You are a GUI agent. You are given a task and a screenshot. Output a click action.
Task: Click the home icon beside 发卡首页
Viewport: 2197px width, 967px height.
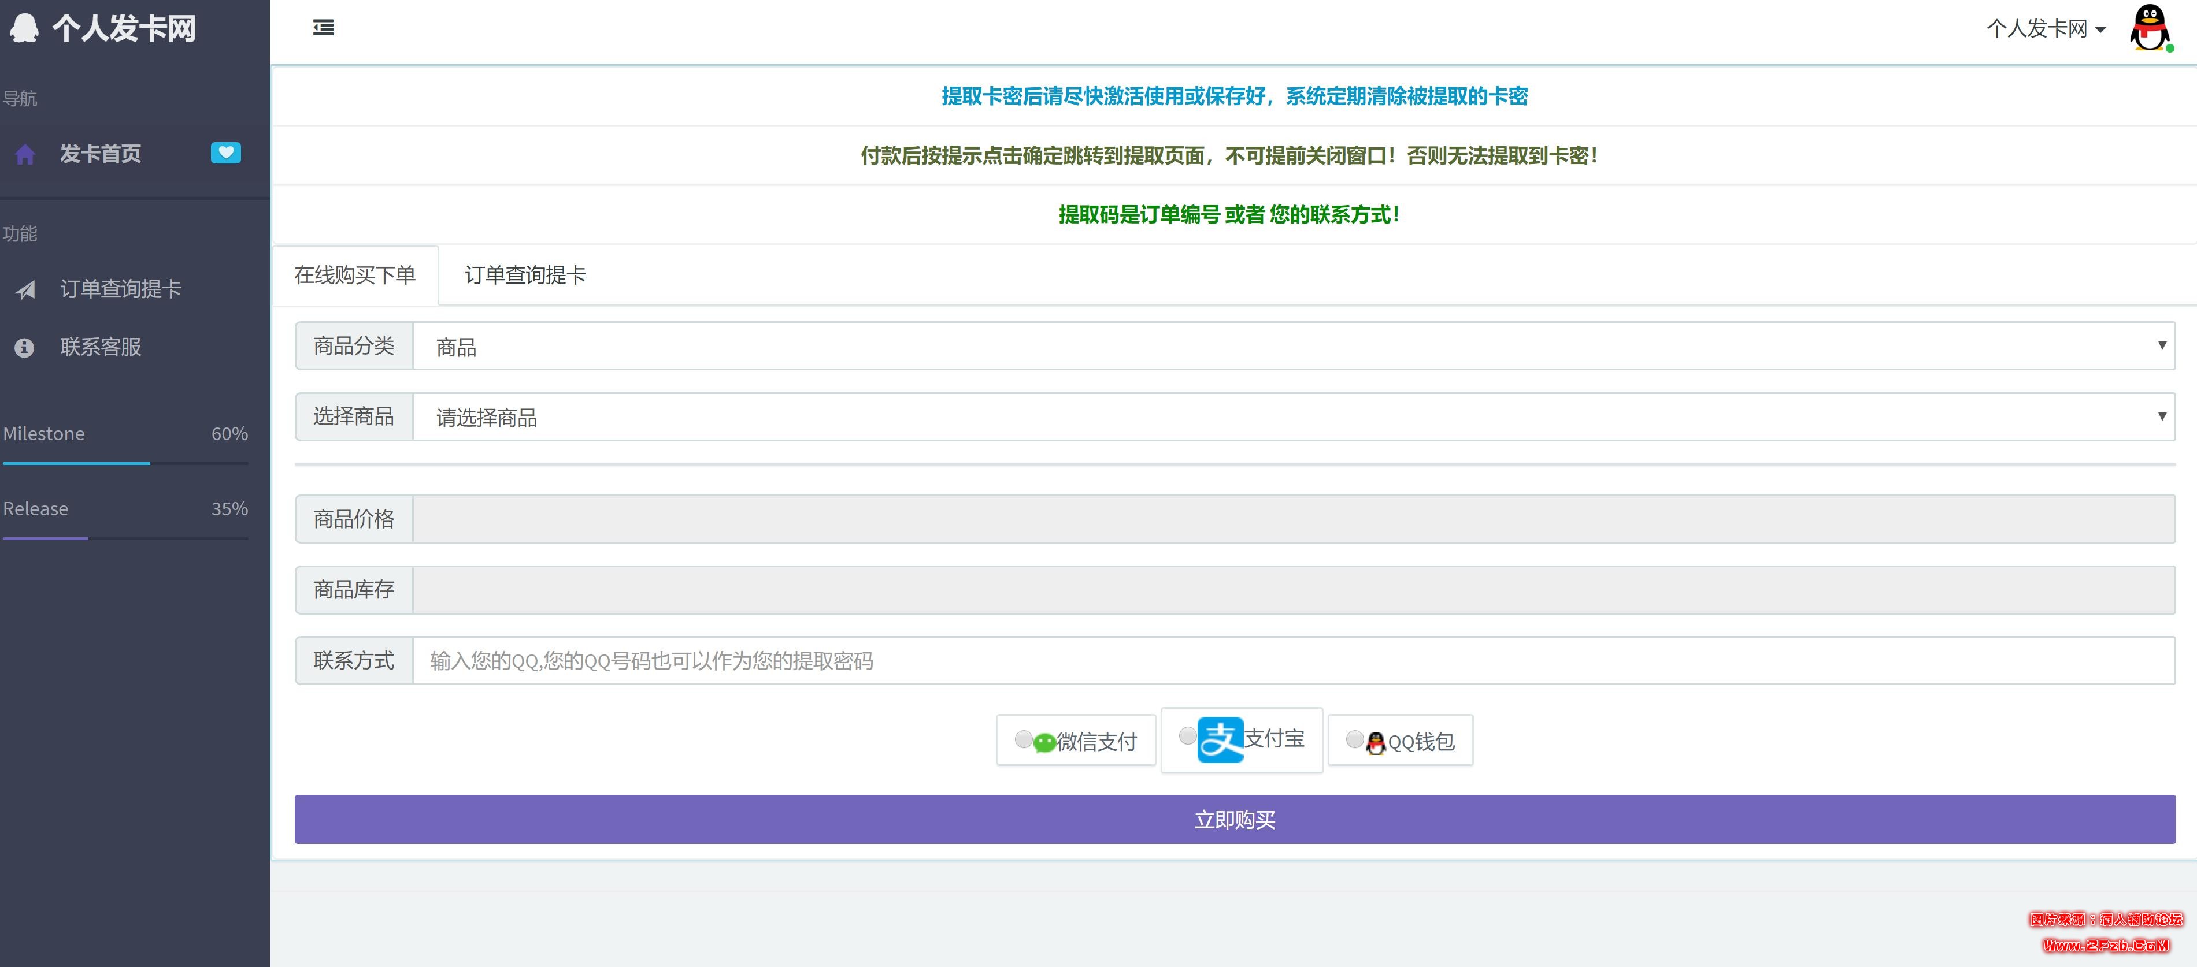25,154
